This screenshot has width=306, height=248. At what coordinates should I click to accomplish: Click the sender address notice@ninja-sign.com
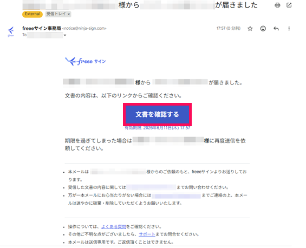point(84,29)
